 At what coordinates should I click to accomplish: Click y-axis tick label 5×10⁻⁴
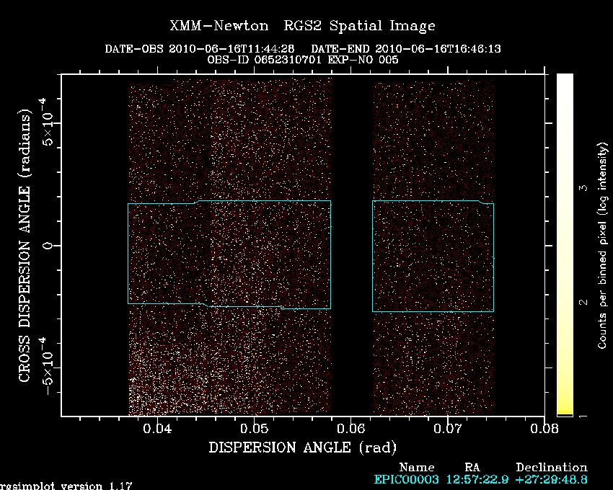[x=47, y=122]
